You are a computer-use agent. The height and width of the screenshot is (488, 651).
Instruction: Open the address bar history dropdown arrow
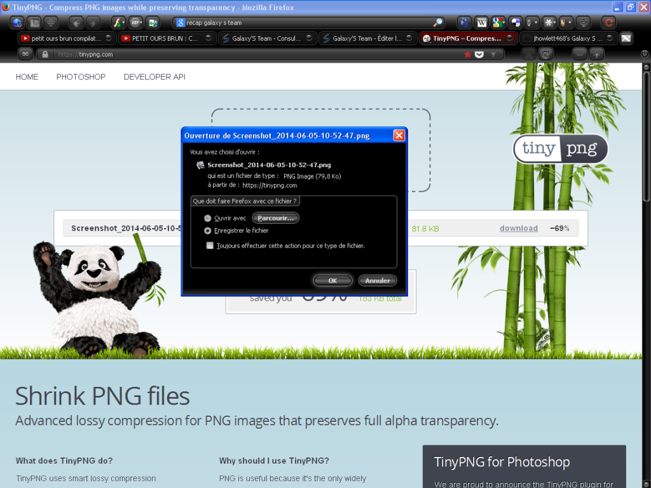(493, 55)
